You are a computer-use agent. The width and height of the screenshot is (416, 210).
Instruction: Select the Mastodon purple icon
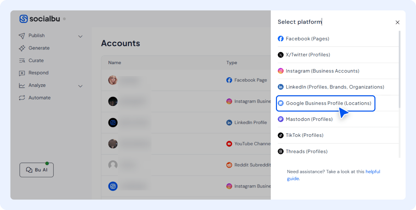point(280,119)
